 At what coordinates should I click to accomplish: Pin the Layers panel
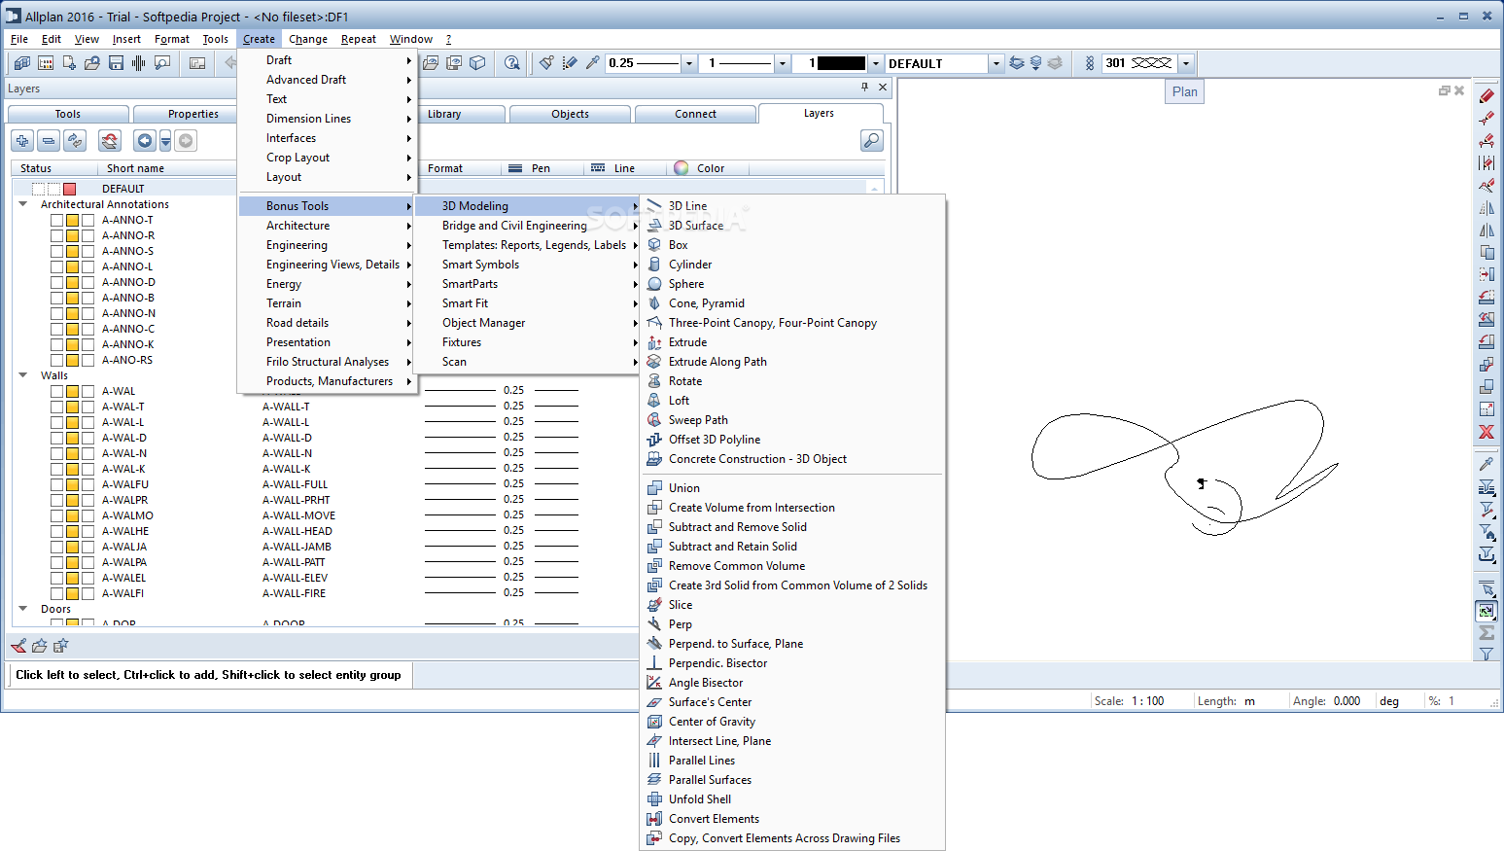coord(864,88)
